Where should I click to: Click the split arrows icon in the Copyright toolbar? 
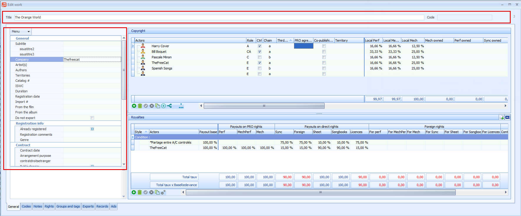point(169,106)
